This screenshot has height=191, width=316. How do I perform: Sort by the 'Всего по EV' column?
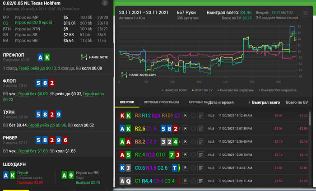[297, 102]
